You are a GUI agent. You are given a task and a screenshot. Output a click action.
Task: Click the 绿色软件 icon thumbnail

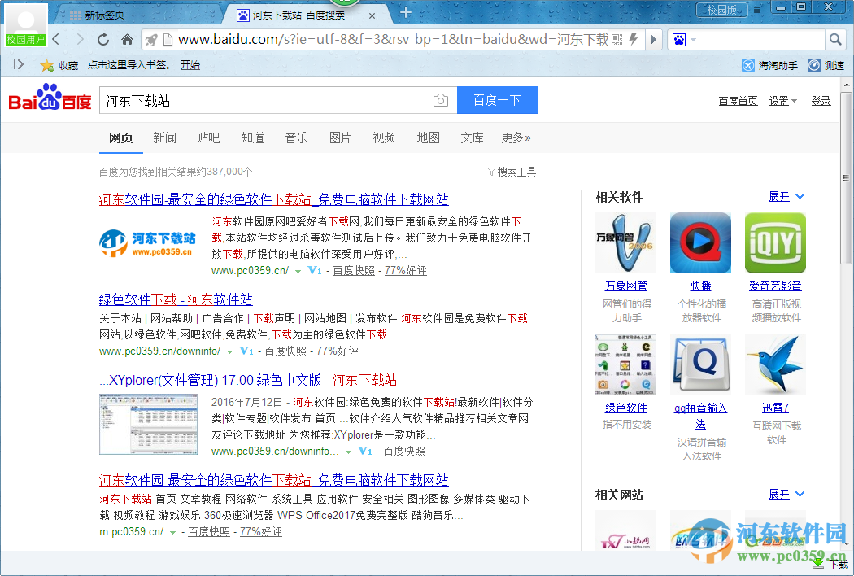(x=625, y=364)
